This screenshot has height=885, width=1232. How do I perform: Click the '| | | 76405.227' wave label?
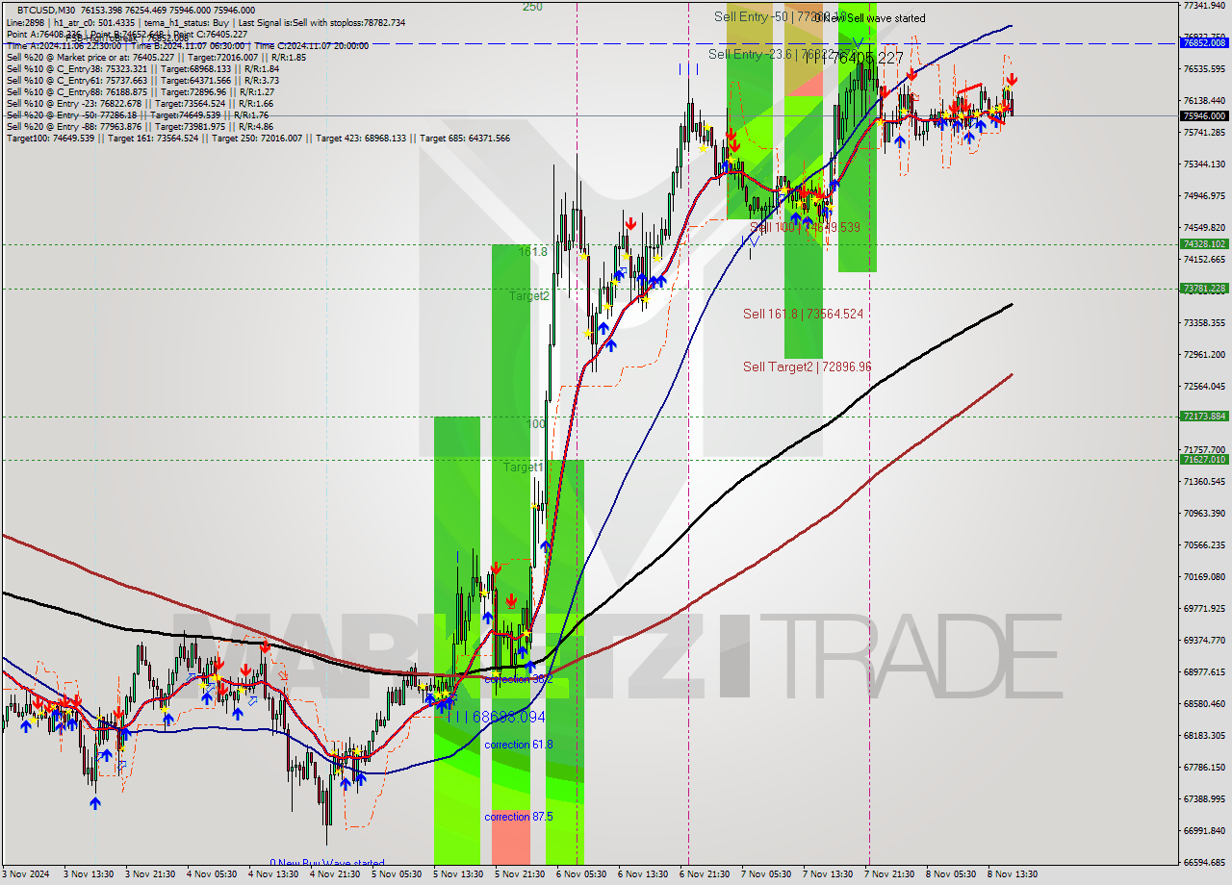pyautogui.click(x=854, y=59)
